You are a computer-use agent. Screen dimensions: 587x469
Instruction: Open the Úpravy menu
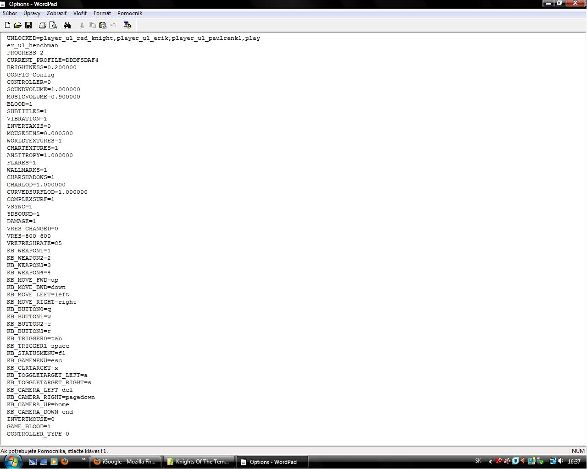pyautogui.click(x=32, y=13)
